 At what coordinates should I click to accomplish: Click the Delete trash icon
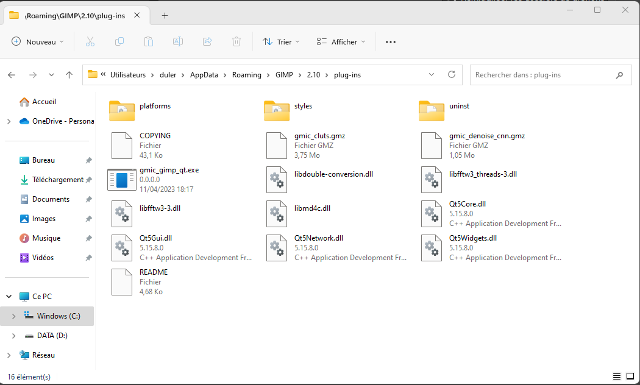(236, 42)
